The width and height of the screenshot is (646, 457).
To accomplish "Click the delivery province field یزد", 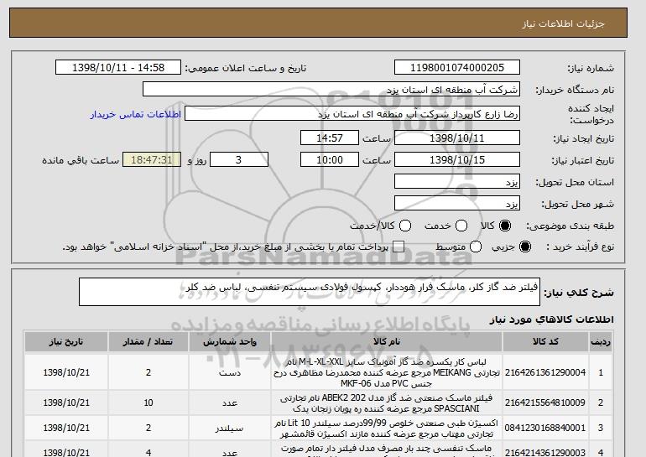I will coord(457,182).
